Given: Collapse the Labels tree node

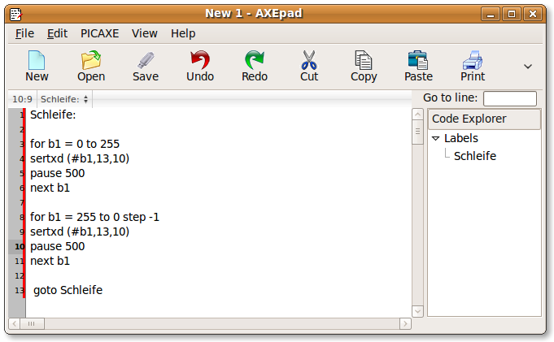Looking at the screenshot, I should [435, 139].
